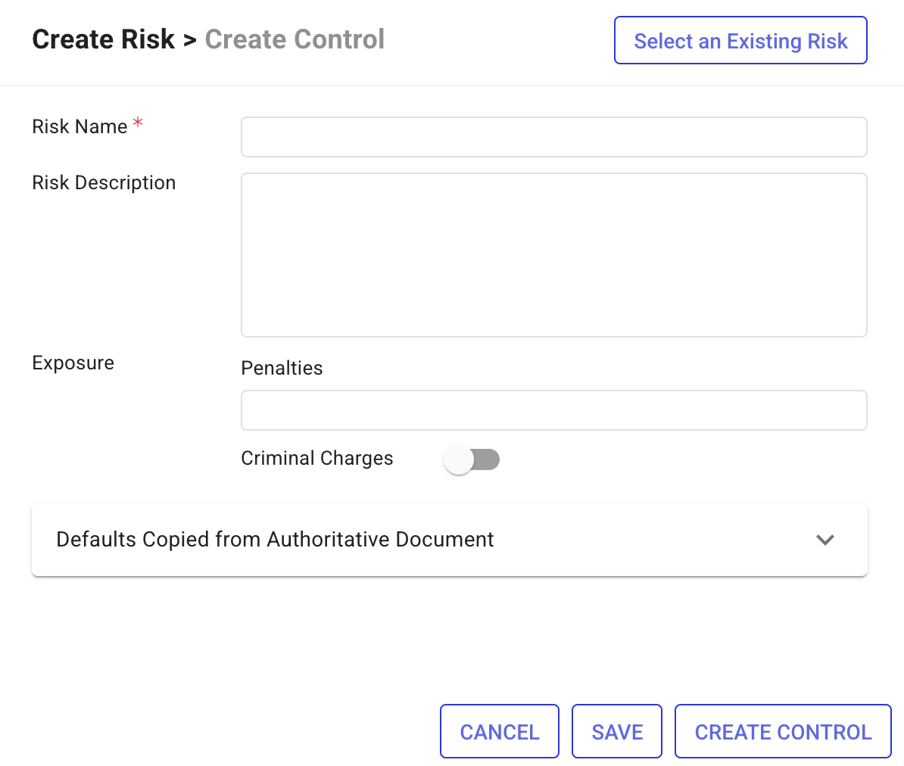The image size is (904, 766).
Task: Click the Risk Description label
Action: click(x=104, y=182)
